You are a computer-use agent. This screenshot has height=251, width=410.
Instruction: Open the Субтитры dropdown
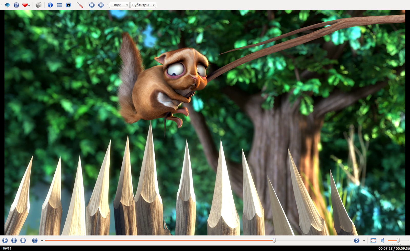point(143,5)
